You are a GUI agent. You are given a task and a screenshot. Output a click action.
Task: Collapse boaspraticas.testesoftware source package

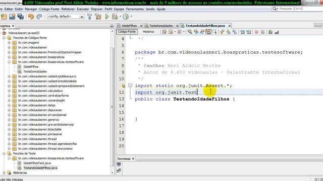click(9, 62)
